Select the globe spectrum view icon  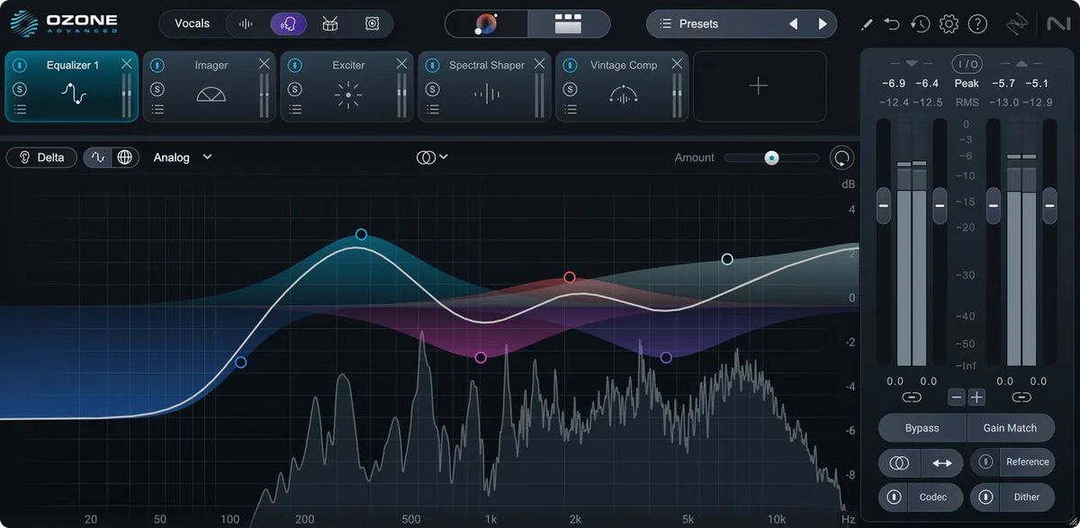click(124, 157)
